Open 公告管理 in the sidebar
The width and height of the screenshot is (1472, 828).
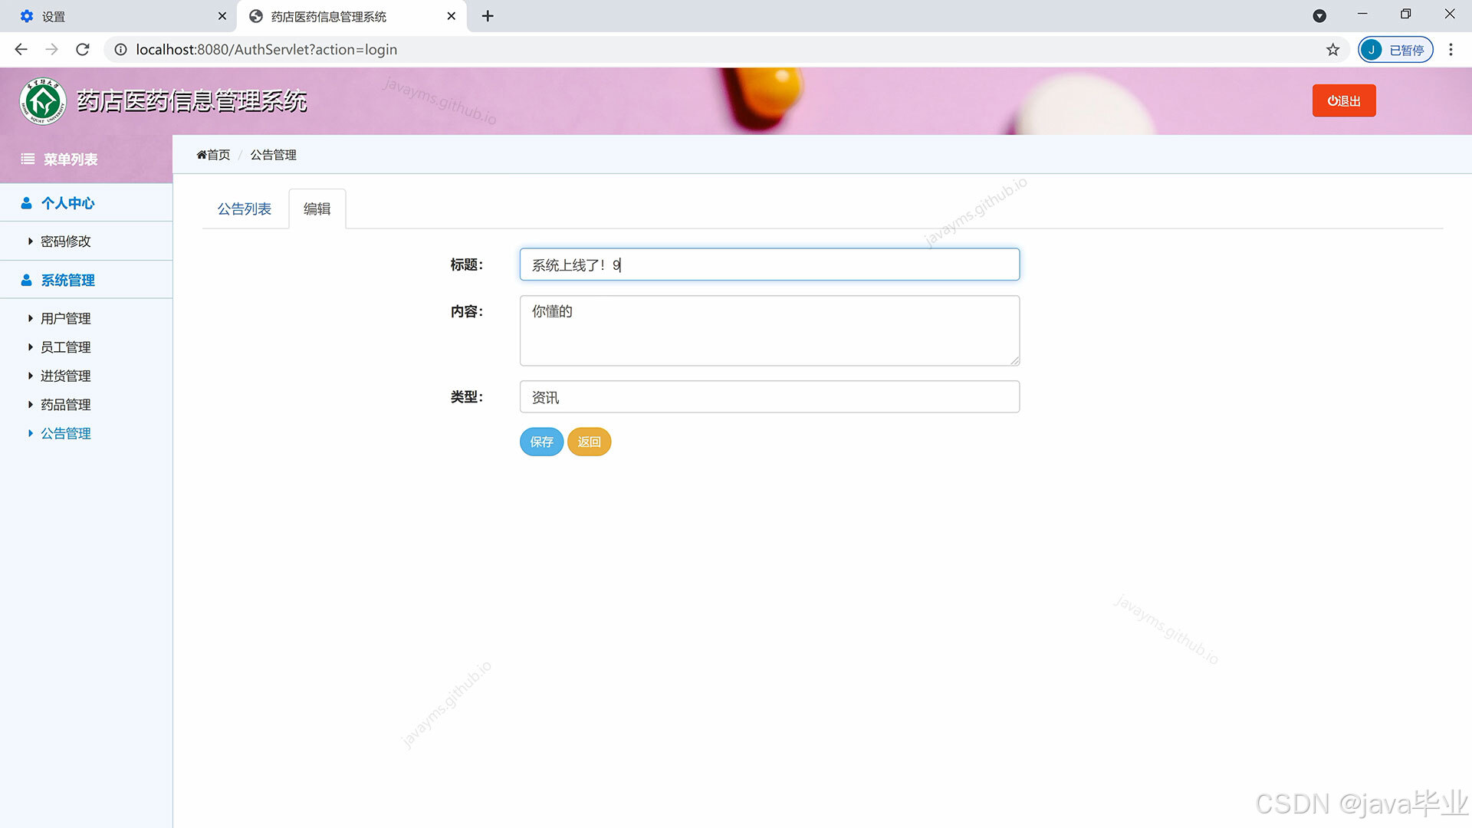(x=65, y=434)
